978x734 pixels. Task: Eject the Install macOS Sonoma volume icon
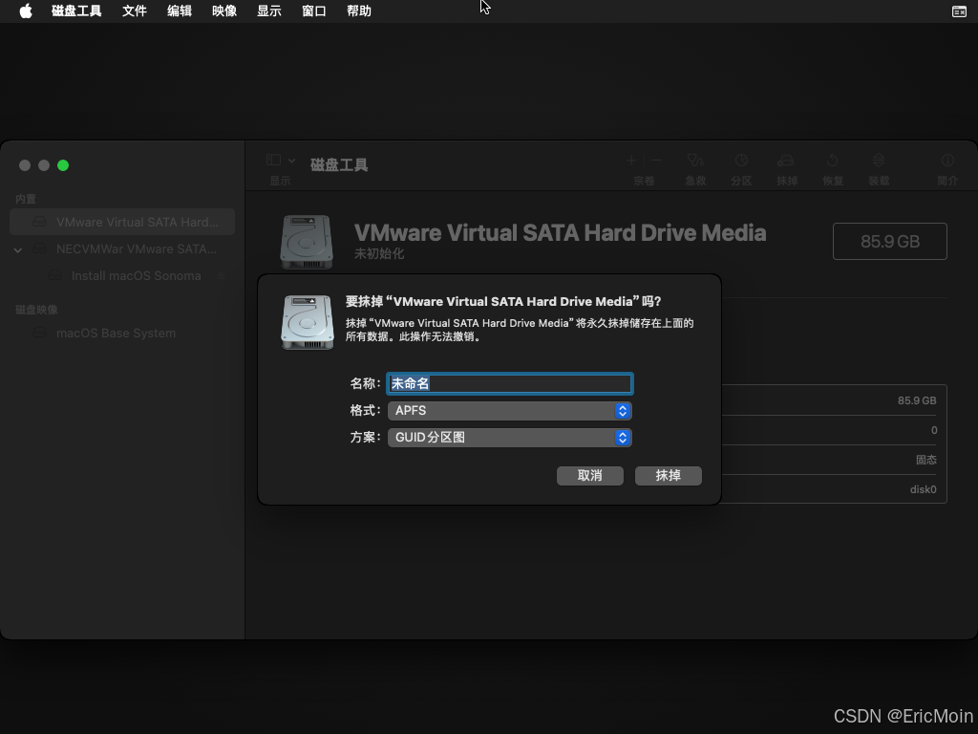click(x=221, y=276)
